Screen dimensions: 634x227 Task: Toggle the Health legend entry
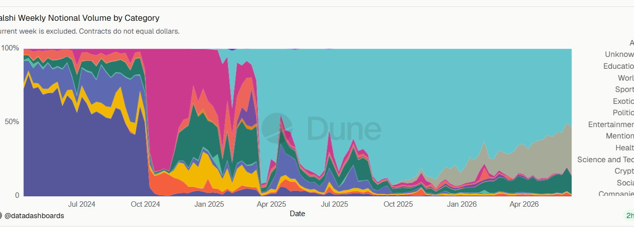click(625, 148)
